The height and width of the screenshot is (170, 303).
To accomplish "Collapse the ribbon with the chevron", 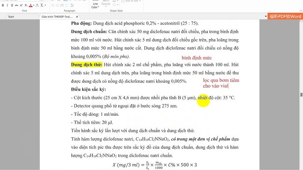I will coord(301,11).
